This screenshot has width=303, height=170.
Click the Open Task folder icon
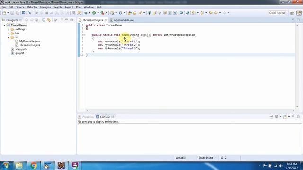(x=134, y=13)
